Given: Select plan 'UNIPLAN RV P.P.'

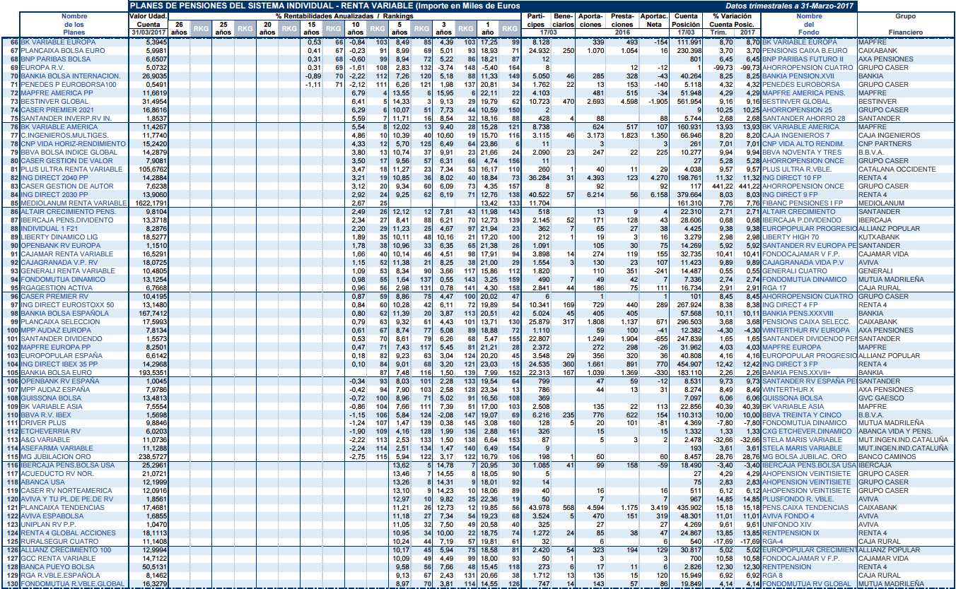Looking at the screenshot, I should [50, 524].
